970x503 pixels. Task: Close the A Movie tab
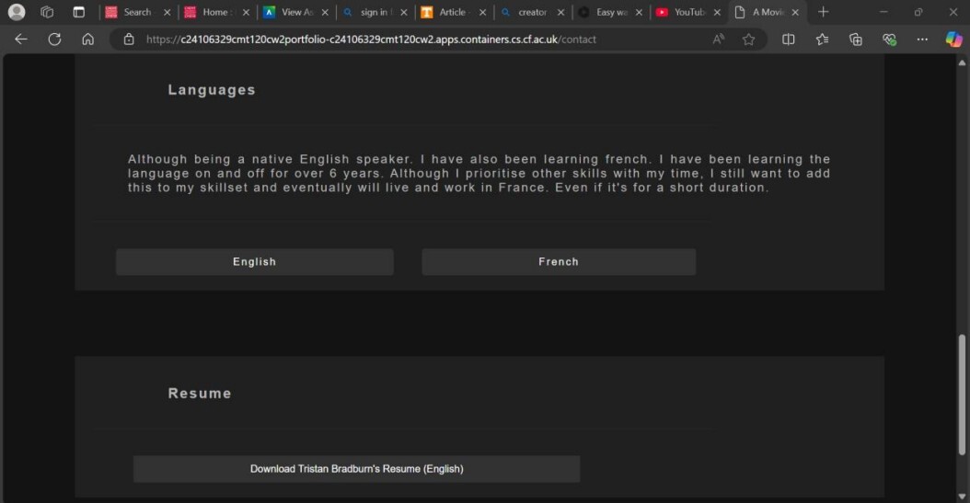point(795,12)
